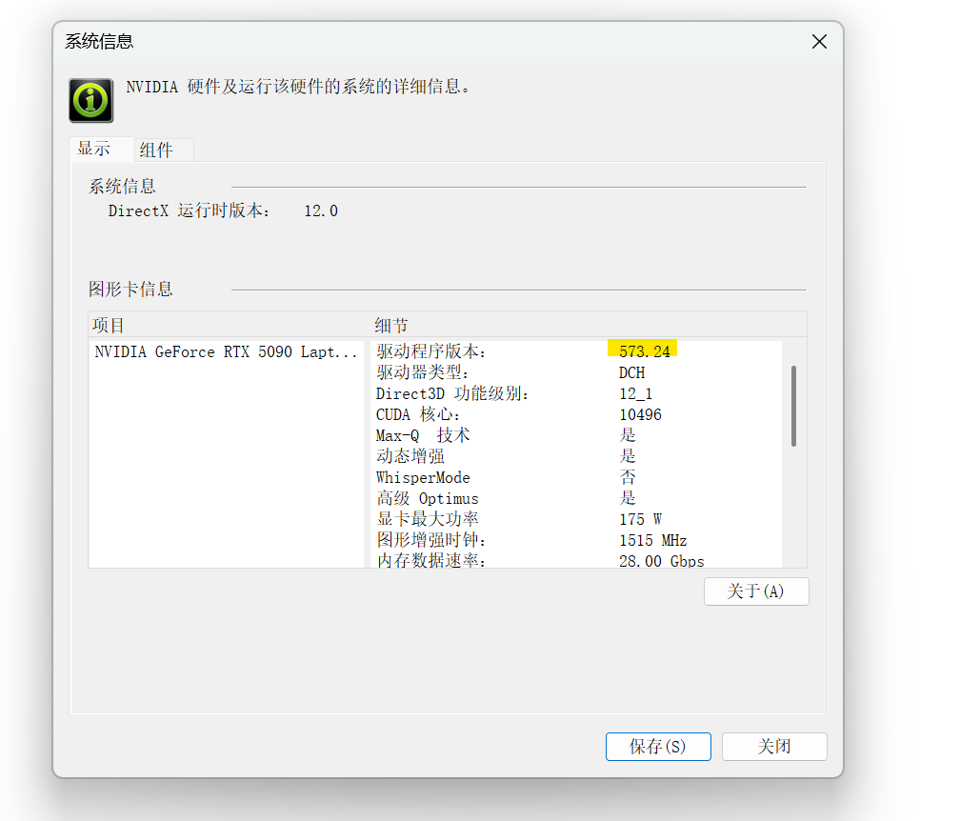The image size is (980, 821).
Task: Click the 图形卡信息 section heading
Action: [130, 290]
